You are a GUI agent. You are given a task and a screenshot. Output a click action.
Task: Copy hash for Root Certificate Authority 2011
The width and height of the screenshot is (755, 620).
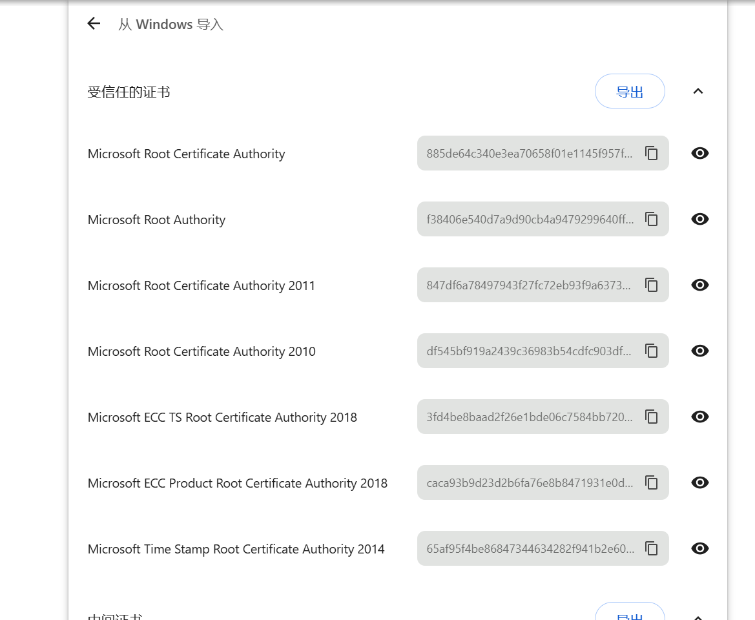point(652,285)
